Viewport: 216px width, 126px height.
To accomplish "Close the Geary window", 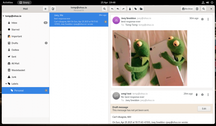I will pyautogui.click(x=211, y=9).
